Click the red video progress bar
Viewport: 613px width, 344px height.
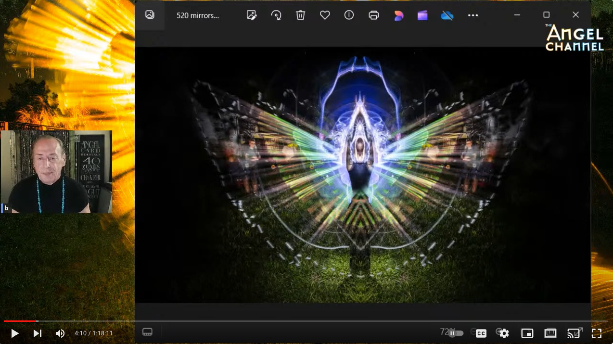click(x=20, y=321)
